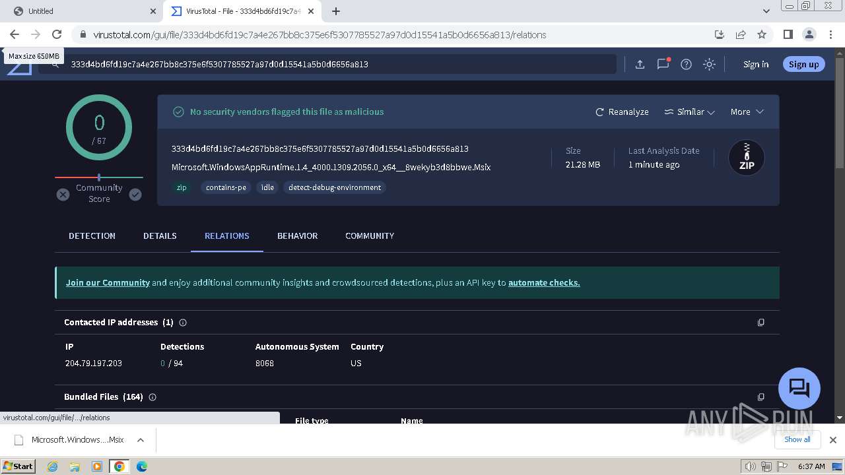Image resolution: width=845 pixels, height=475 pixels.
Task: Click the Join our Community link
Action: click(x=108, y=282)
